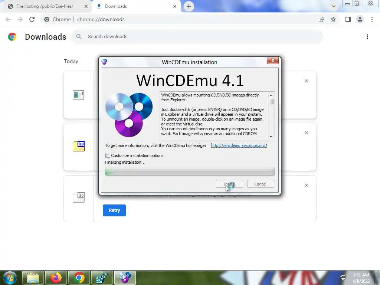Cancel the WinCDEmu installation
Image resolution: width=380 pixels, height=285 pixels.
tap(261, 184)
